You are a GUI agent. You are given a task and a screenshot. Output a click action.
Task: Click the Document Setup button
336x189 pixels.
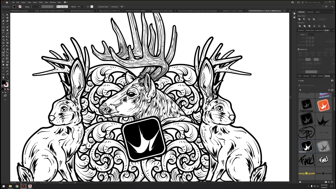pos(103,7)
